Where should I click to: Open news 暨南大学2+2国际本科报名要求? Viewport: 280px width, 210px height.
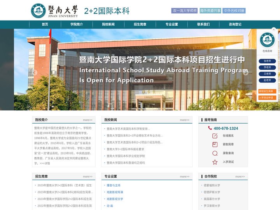pyautogui.click(x=125, y=149)
